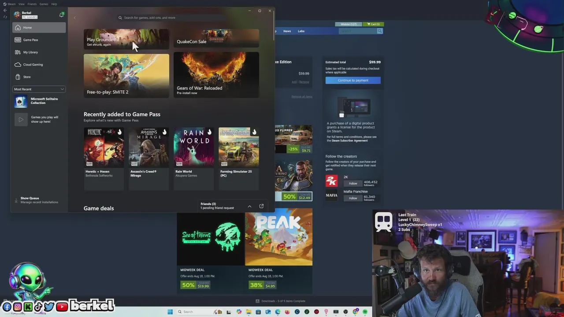Open Microsoft Edge from taskbar
Image resolution: width=564 pixels, height=317 pixels.
point(278,312)
